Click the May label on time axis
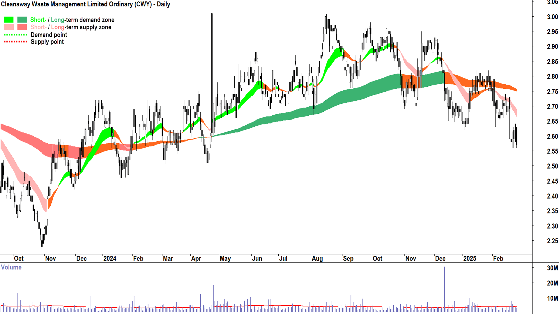 tap(225, 258)
